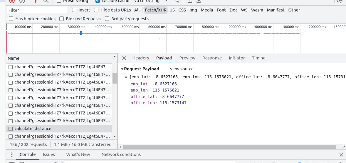Clear the network log using the circle-slash icon
The width and height of the screenshot is (346, 163).
[22, 1]
